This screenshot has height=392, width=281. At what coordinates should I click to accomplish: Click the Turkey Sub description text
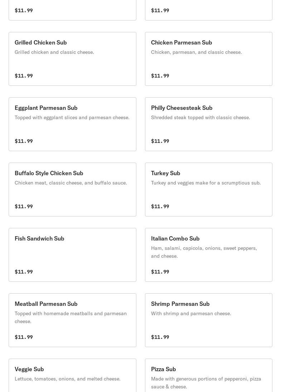click(x=206, y=183)
